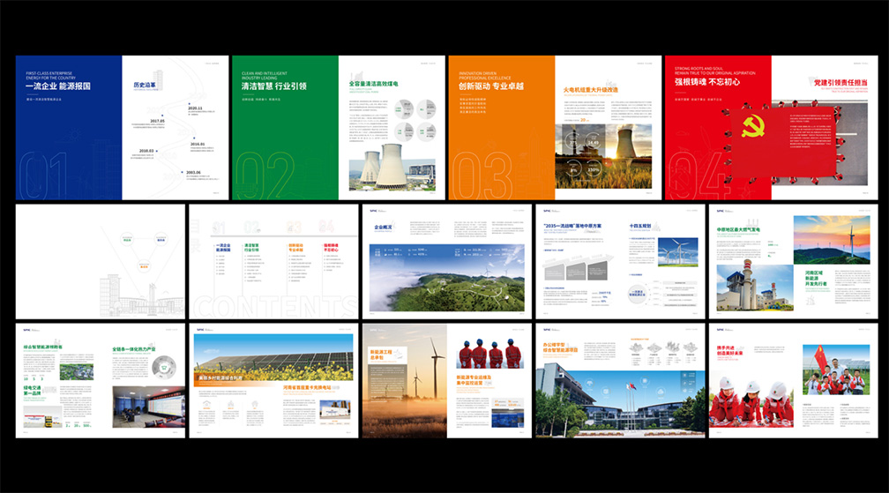Click the sunset hilltop wind turbine photo

[x=832, y=240]
